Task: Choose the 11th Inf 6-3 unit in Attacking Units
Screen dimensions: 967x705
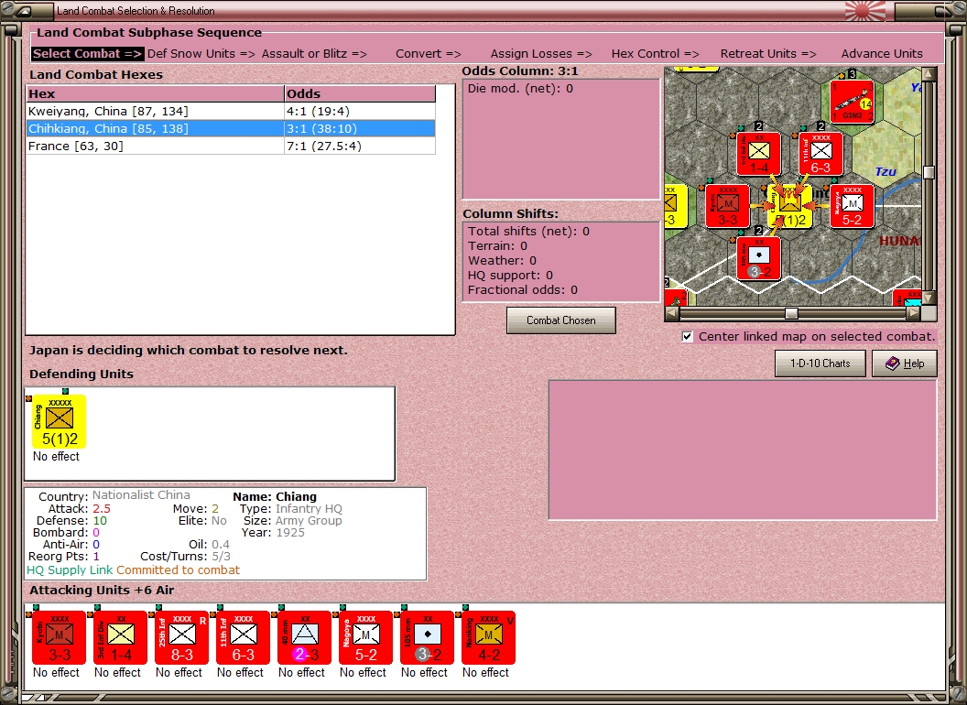Action: (x=243, y=637)
